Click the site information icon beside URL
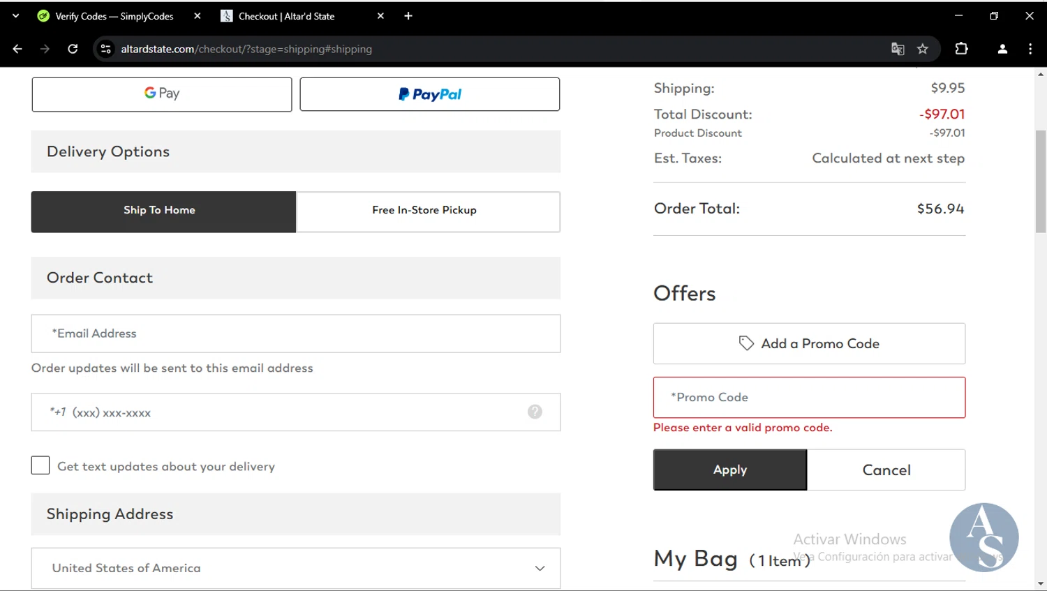The height and width of the screenshot is (591, 1047). (106, 49)
